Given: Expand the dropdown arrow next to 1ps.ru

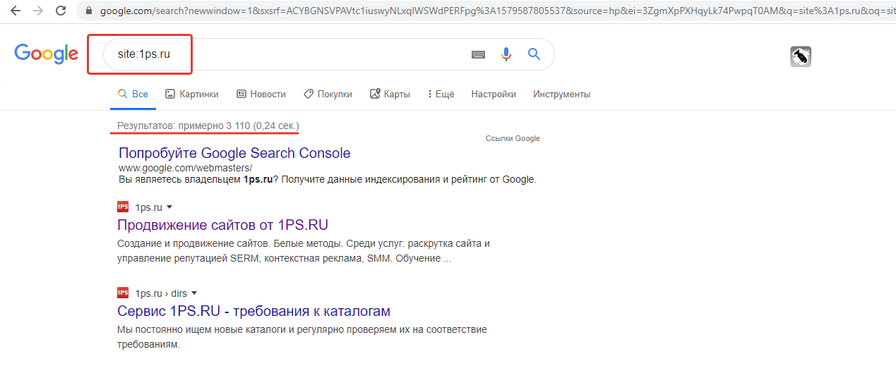Looking at the screenshot, I should click(169, 207).
